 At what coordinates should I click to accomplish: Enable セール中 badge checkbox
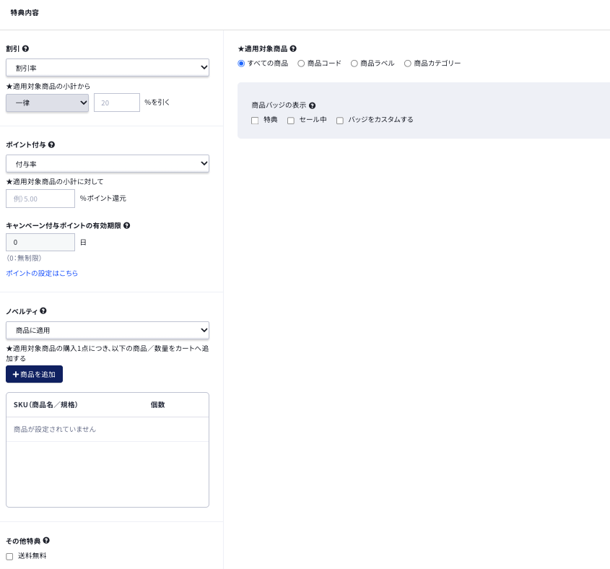(x=291, y=121)
